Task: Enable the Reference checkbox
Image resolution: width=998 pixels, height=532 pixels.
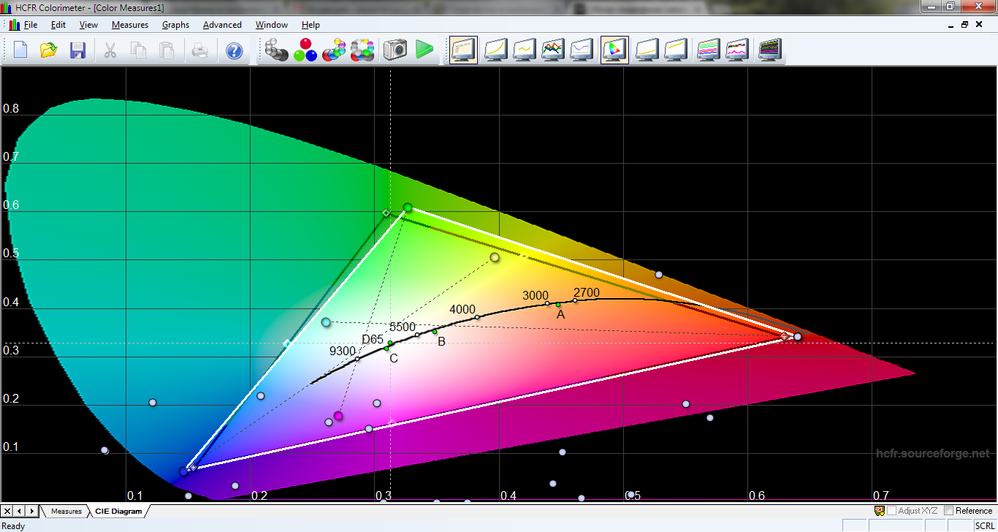Action: [x=949, y=511]
